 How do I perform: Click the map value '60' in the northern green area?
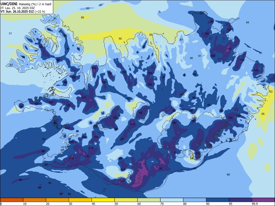82,18
